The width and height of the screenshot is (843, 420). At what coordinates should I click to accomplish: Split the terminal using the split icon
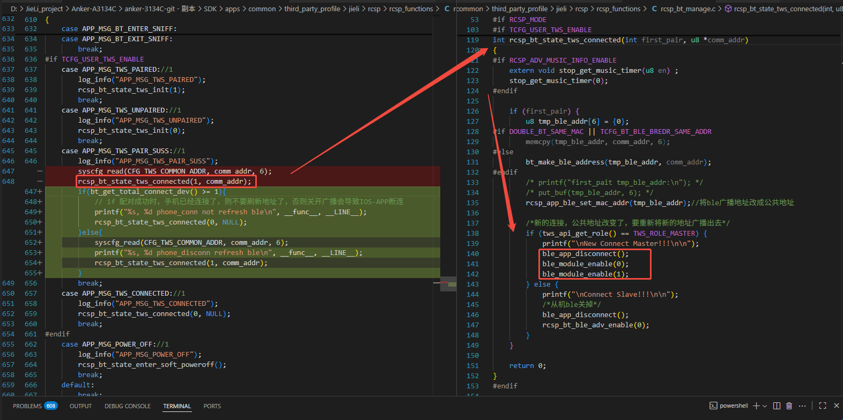pyautogui.click(x=776, y=406)
